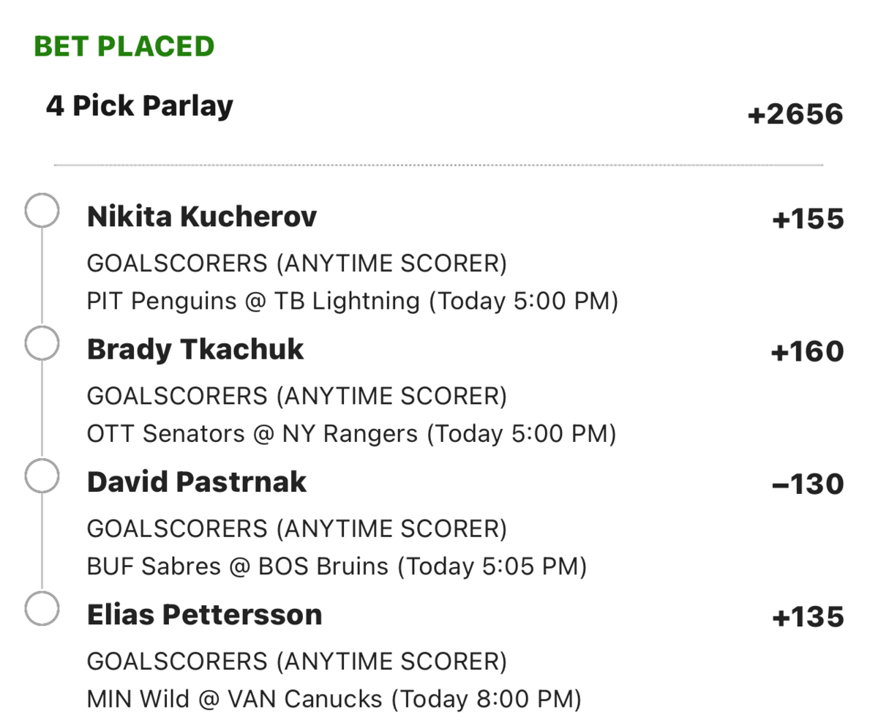This screenshot has height=723, width=878.
Task: Open the Elias Pettersson pick
Action: [x=204, y=615]
